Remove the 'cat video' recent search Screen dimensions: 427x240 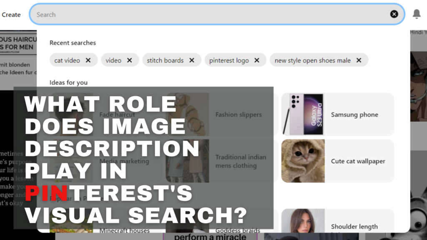point(88,60)
